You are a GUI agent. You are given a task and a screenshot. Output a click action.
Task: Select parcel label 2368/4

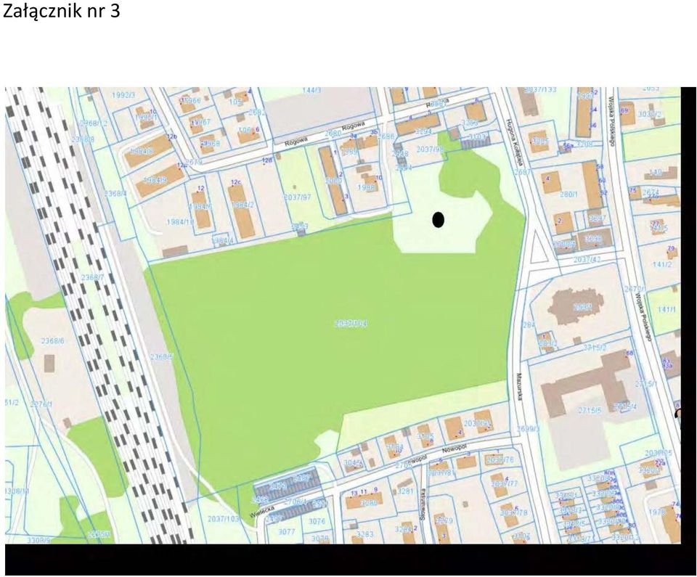pyautogui.click(x=115, y=193)
